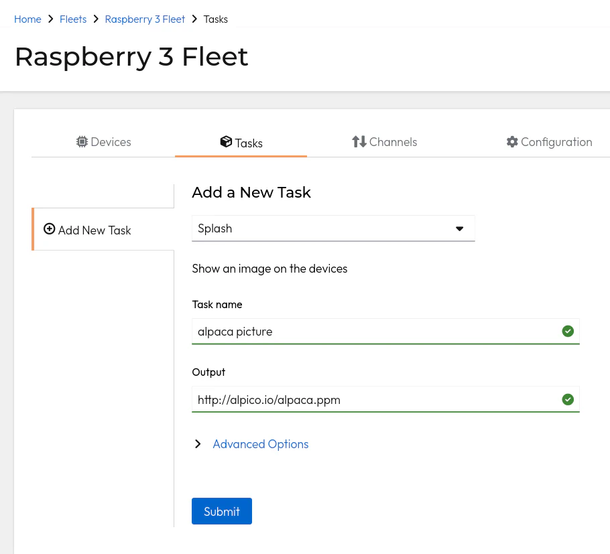Viewport: 610px width, 554px height.
Task: Go to Home via breadcrumb link
Action: (27, 19)
